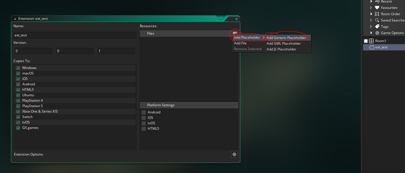
Task: Click the Recent clock icon
Action: (x=377, y=1)
